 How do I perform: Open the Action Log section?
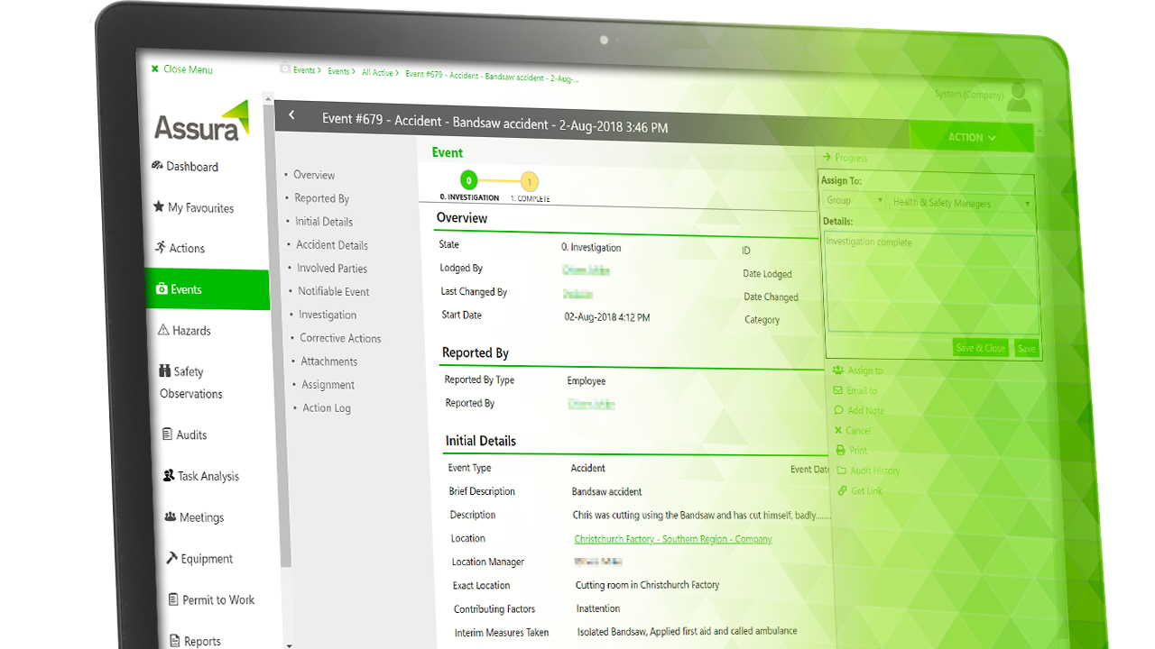coord(327,408)
